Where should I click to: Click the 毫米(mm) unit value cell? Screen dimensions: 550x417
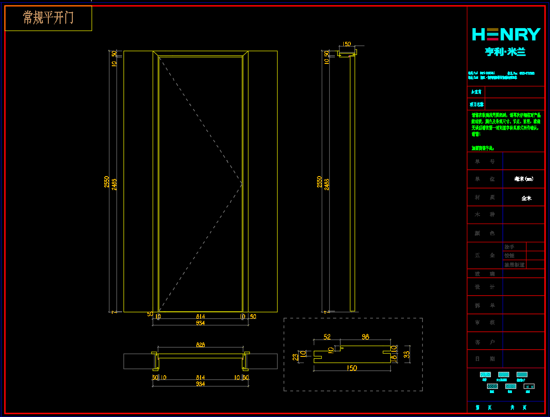pyautogui.click(x=524, y=179)
